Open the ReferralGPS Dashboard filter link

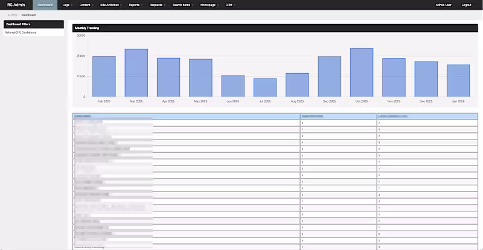tap(21, 33)
